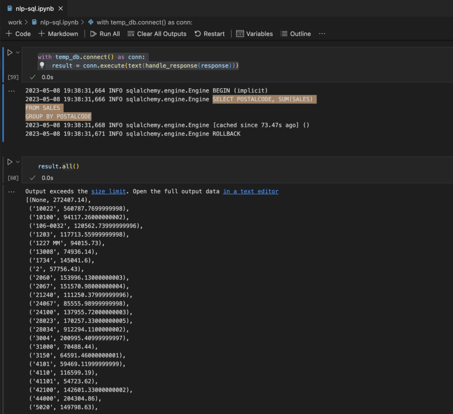
Task: Click the '1203' output row
Action: (79, 234)
